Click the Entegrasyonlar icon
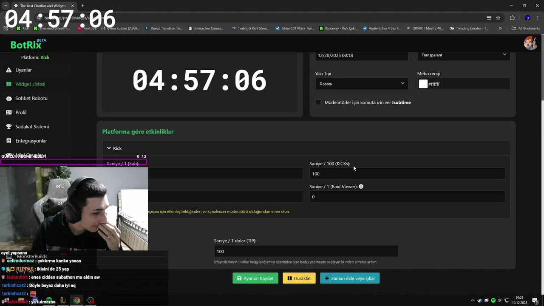The image size is (544, 306). click(x=8, y=141)
